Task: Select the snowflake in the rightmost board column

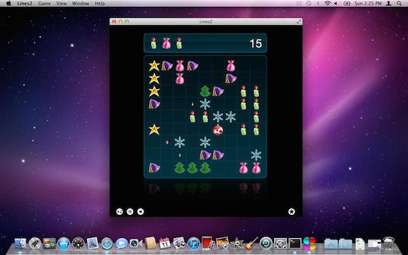Action: pyautogui.click(x=256, y=155)
